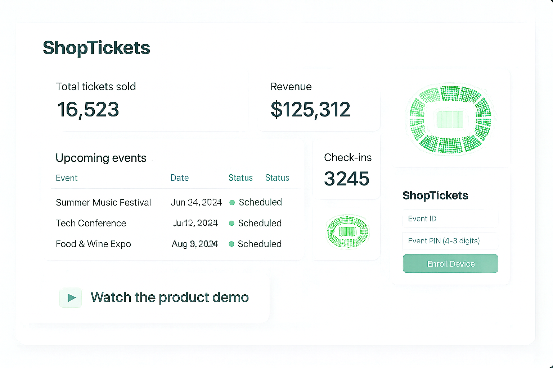This screenshot has height=368, width=553.
Task: Click the Event PIN input field
Action: pos(450,241)
